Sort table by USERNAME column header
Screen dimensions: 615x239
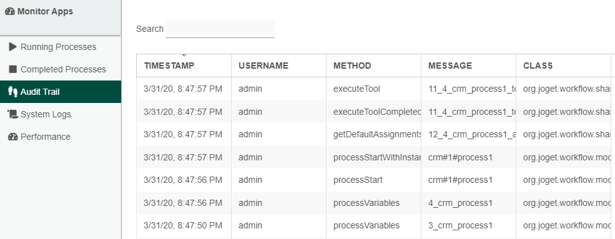[x=263, y=66]
